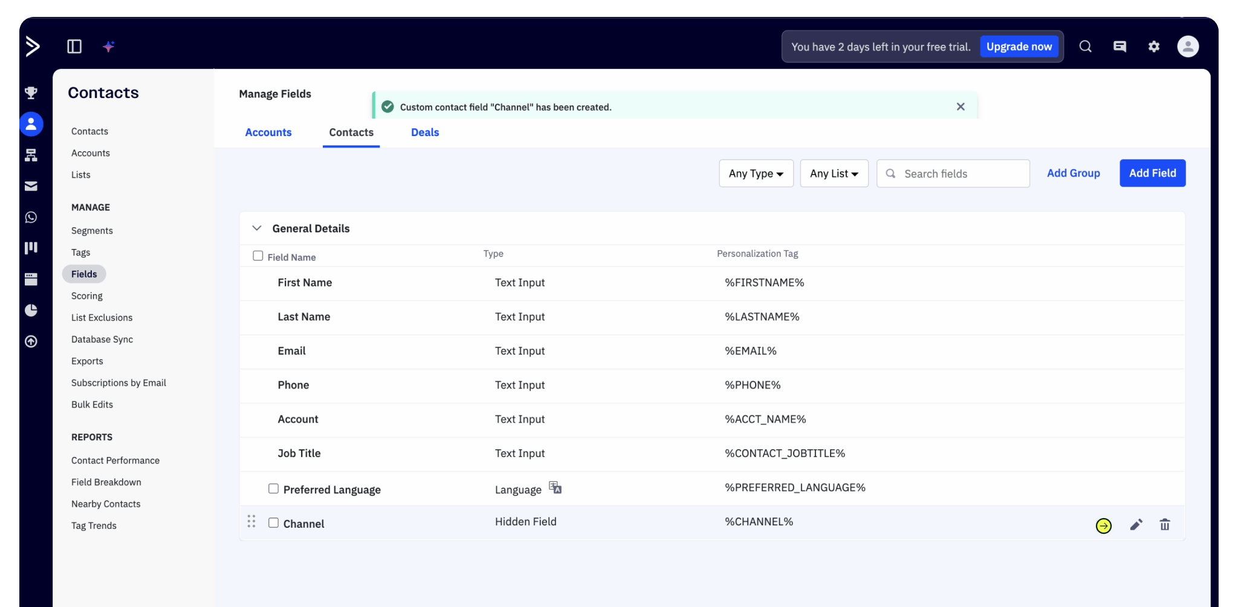Viewport: 1238px width, 607px height.
Task: Open Nearby Contacts report
Action: tap(106, 504)
